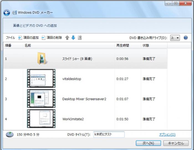Sort by the 名前 column header
Image resolution: width=194 pixels, height=150 pixels.
[x=69, y=46]
